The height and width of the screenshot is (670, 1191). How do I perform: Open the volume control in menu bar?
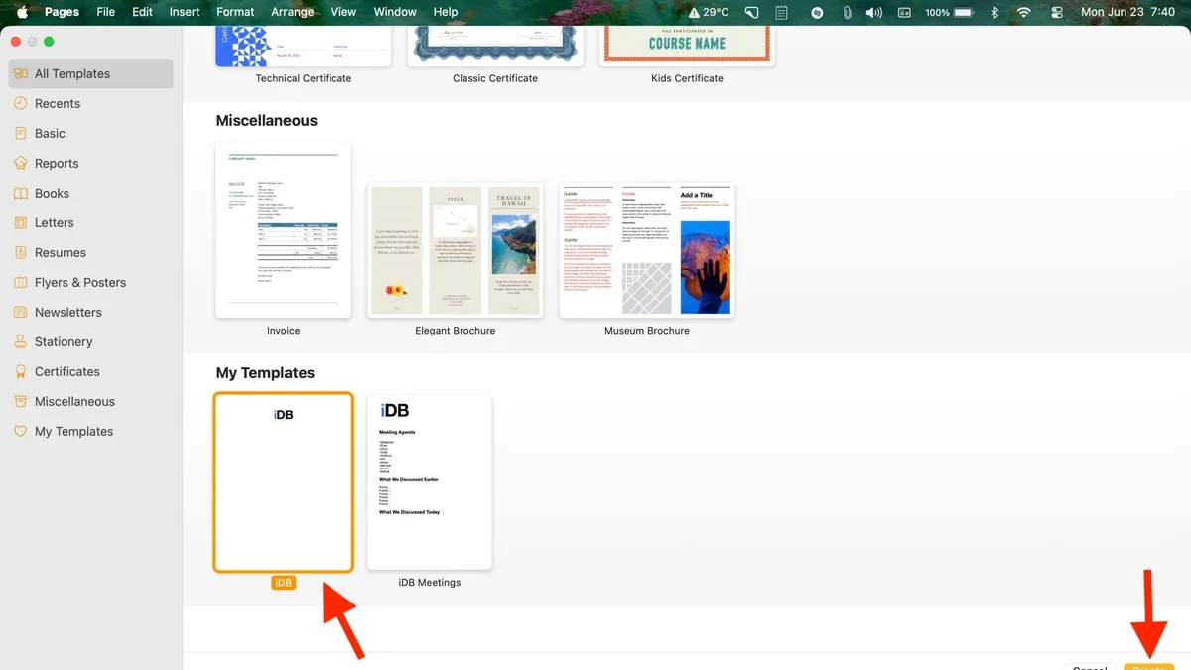click(x=874, y=12)
